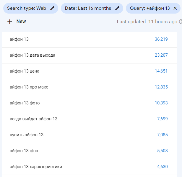
Task: Click the value 10,393
Action: pos(161,103)
